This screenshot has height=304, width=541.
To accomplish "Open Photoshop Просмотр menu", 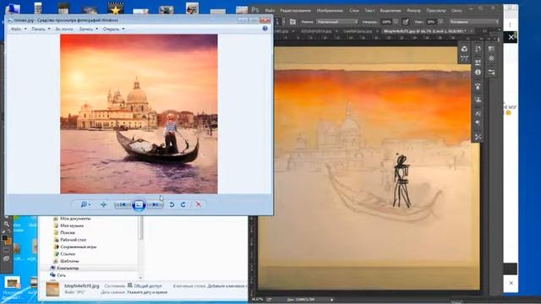I will coord(436,10).
